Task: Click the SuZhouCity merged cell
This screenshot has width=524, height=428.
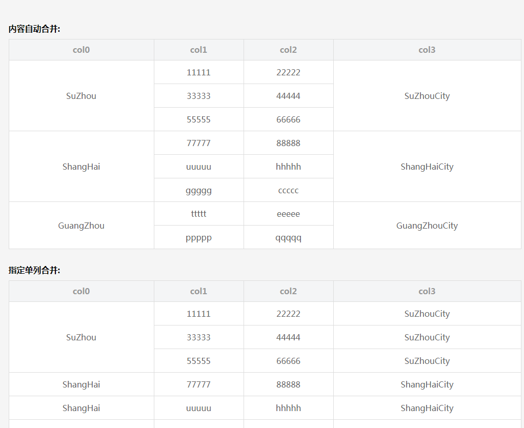Action: pos(427,95)
